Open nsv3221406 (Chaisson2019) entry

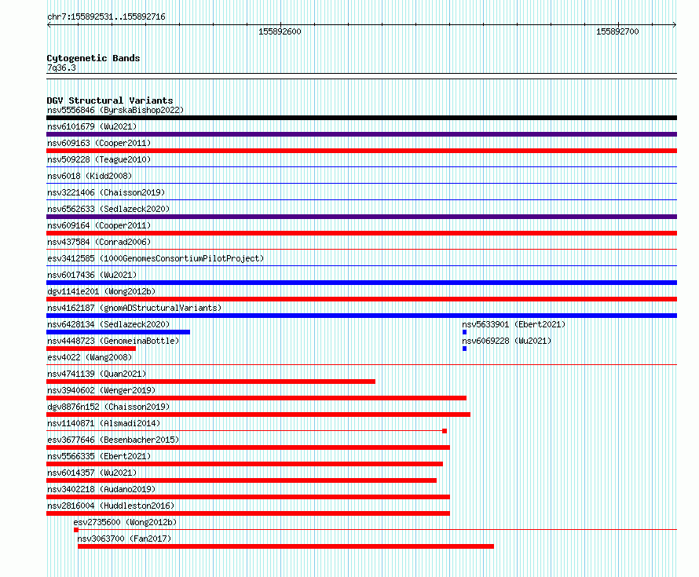click(x=106, y=192)
